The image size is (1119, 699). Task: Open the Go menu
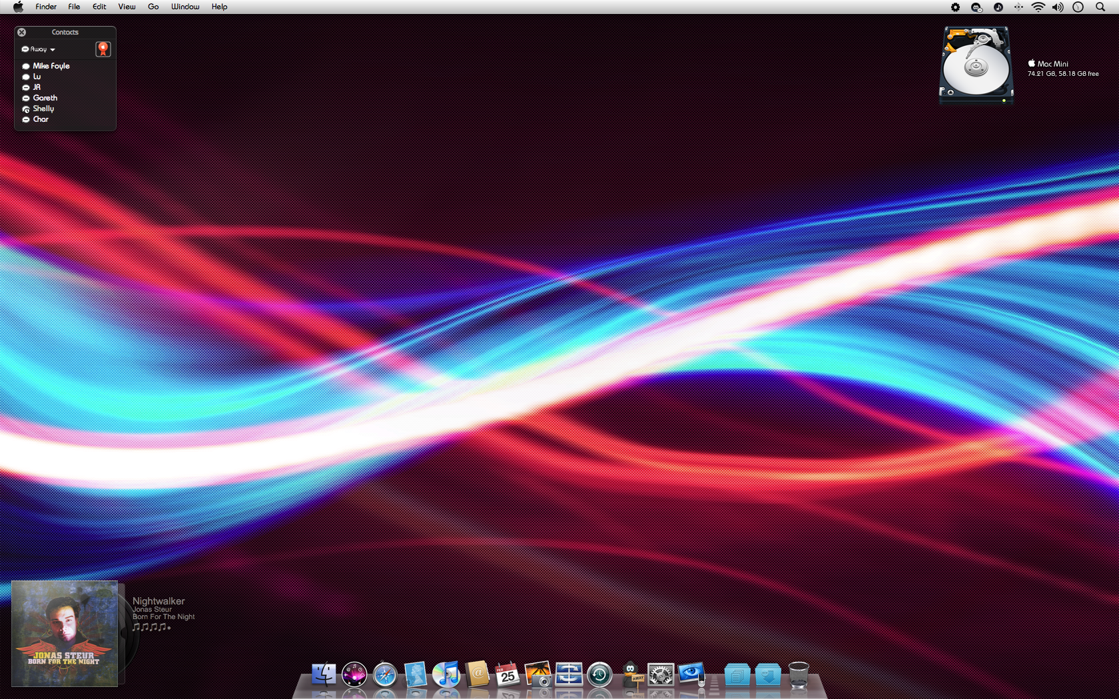pyautogui.click(x=153, y=7)
